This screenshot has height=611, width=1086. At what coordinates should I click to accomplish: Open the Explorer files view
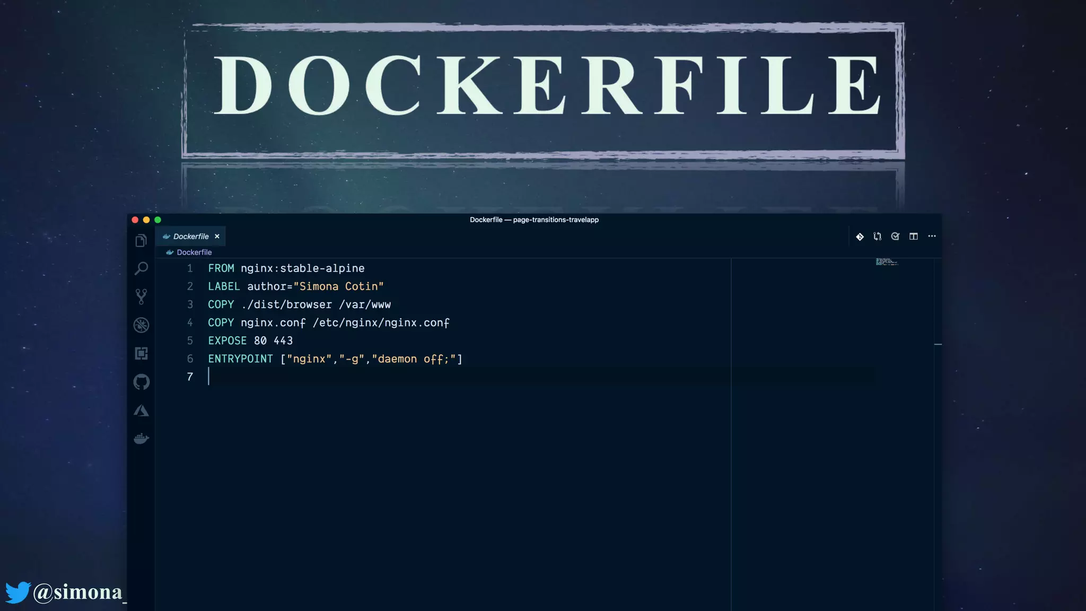pyautogui.click(x=141, y=241)
